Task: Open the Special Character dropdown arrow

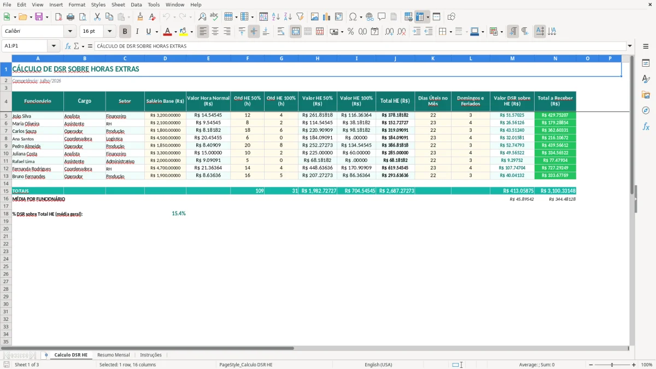Action: 360,17
